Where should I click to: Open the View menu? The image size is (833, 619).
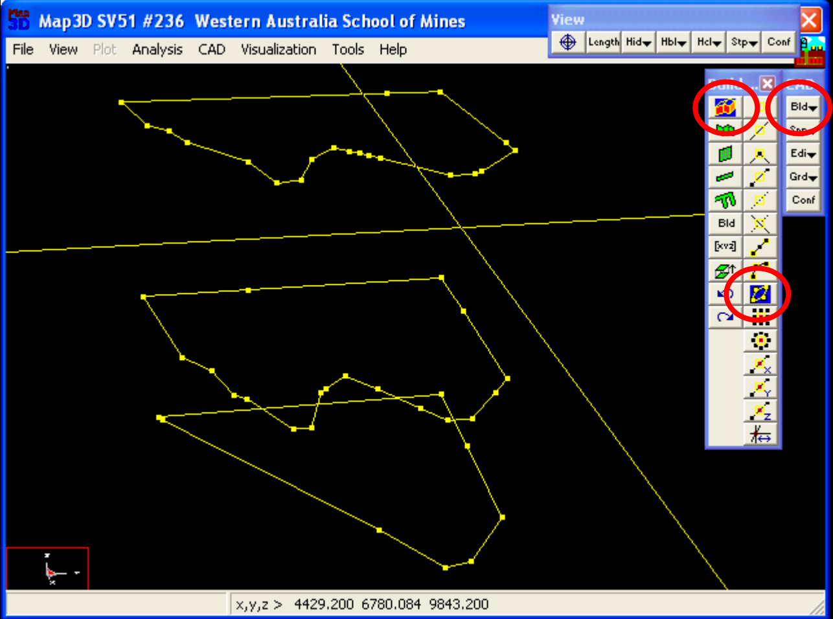tap(63, 49)
